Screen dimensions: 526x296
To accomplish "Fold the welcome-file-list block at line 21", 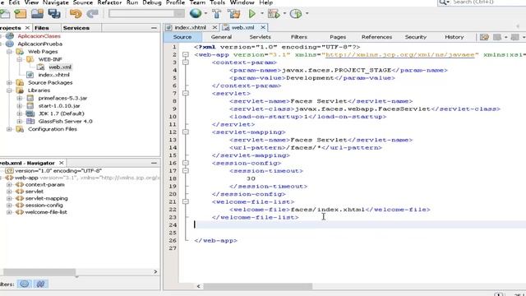I will tap(186, 201).
